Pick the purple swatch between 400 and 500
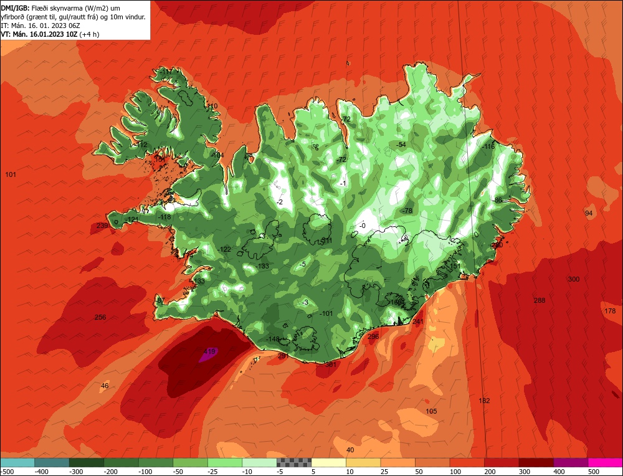Image resolution: width=623 pixels, height=476 pixels. point(571,462)
